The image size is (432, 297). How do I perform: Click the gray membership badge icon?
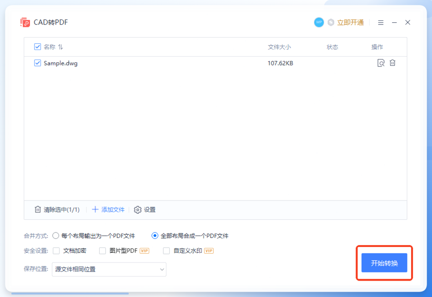pos(331,23)
